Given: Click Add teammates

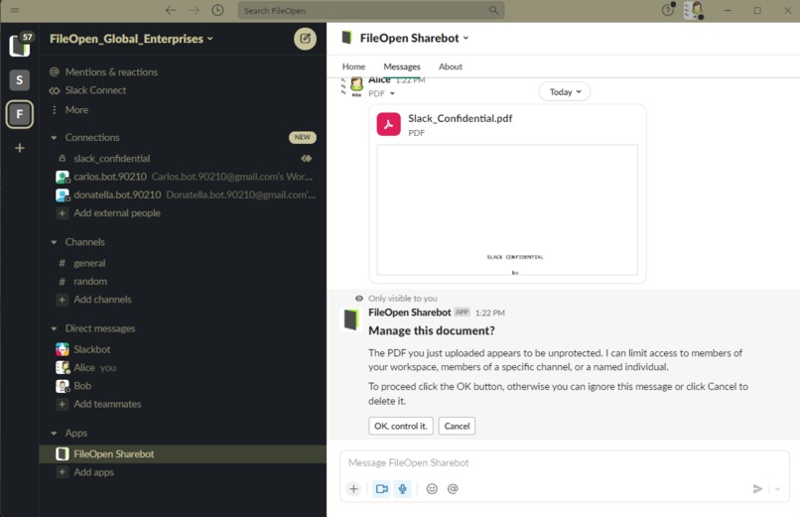Looking at the screenshot, I should (x=107, y=404).
